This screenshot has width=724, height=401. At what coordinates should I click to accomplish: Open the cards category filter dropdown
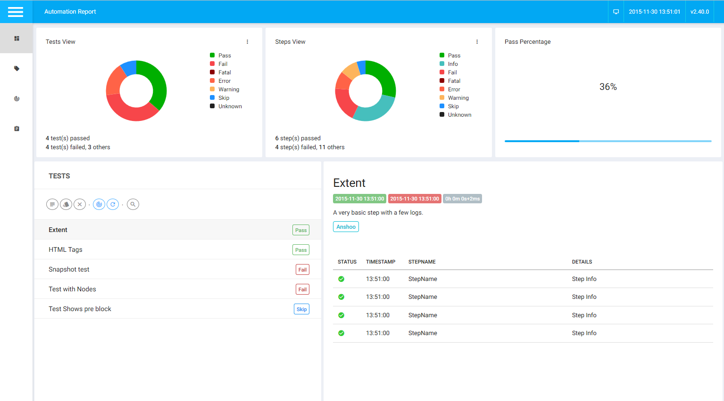pos(66,204)
